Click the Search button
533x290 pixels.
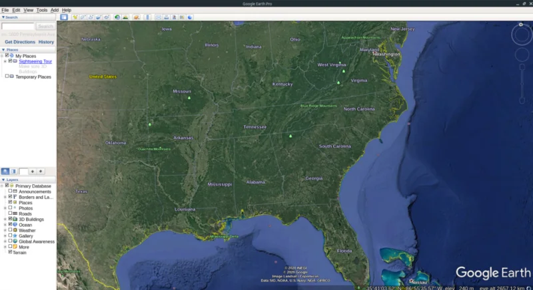45,26
